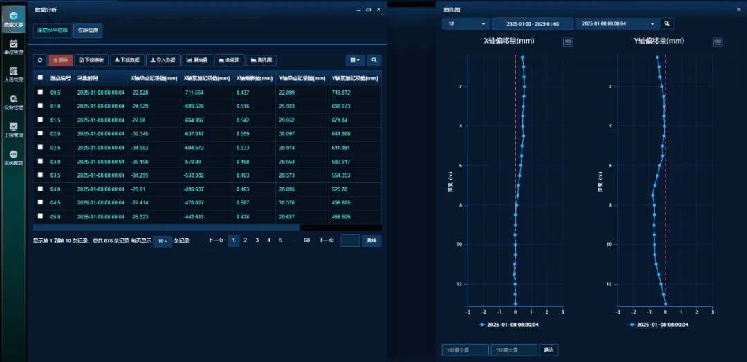Viewport: 747px width, 362px height.
Task: Open the X轴偏移量 chart hamburger menu
Action: (568, 42)
